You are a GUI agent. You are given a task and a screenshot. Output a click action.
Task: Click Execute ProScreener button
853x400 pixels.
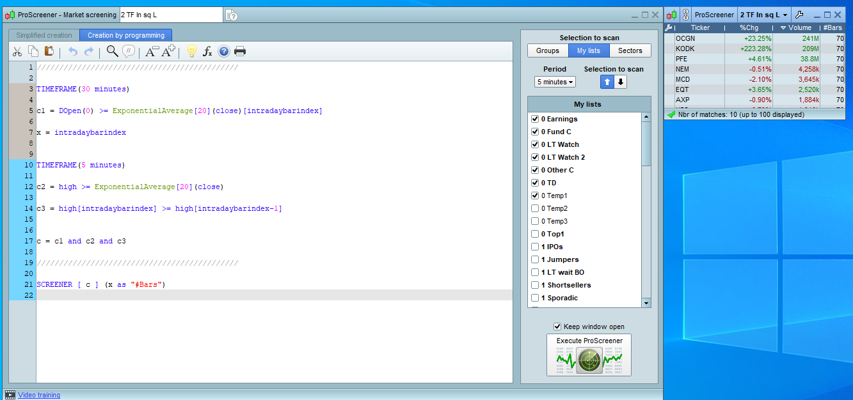coord(589,355)
